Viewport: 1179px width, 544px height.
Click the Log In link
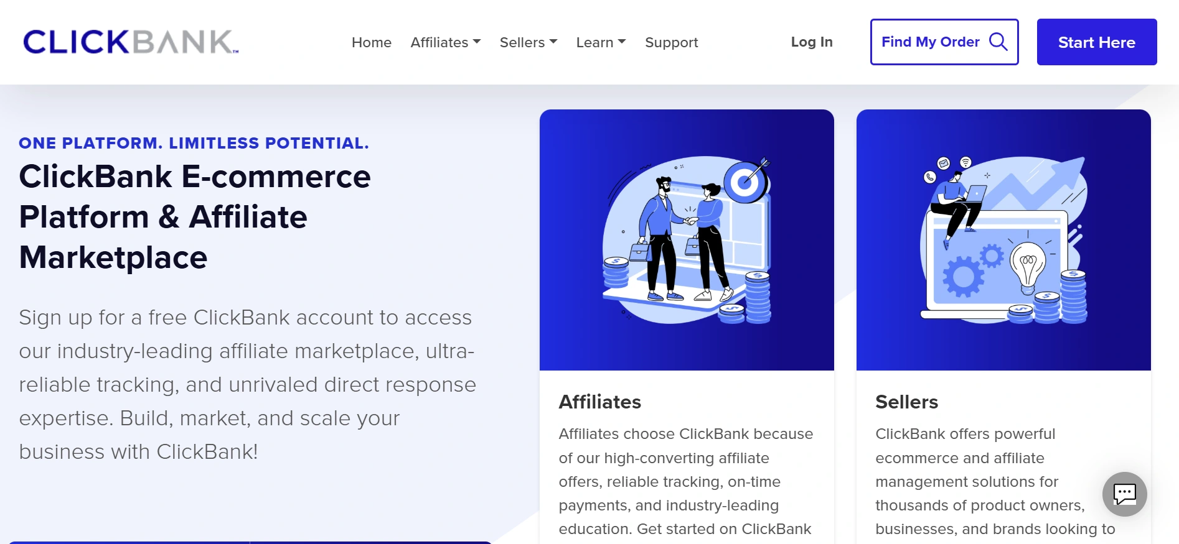(812, 42)
